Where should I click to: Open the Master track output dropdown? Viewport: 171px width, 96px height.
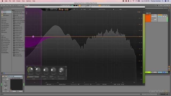154,72
